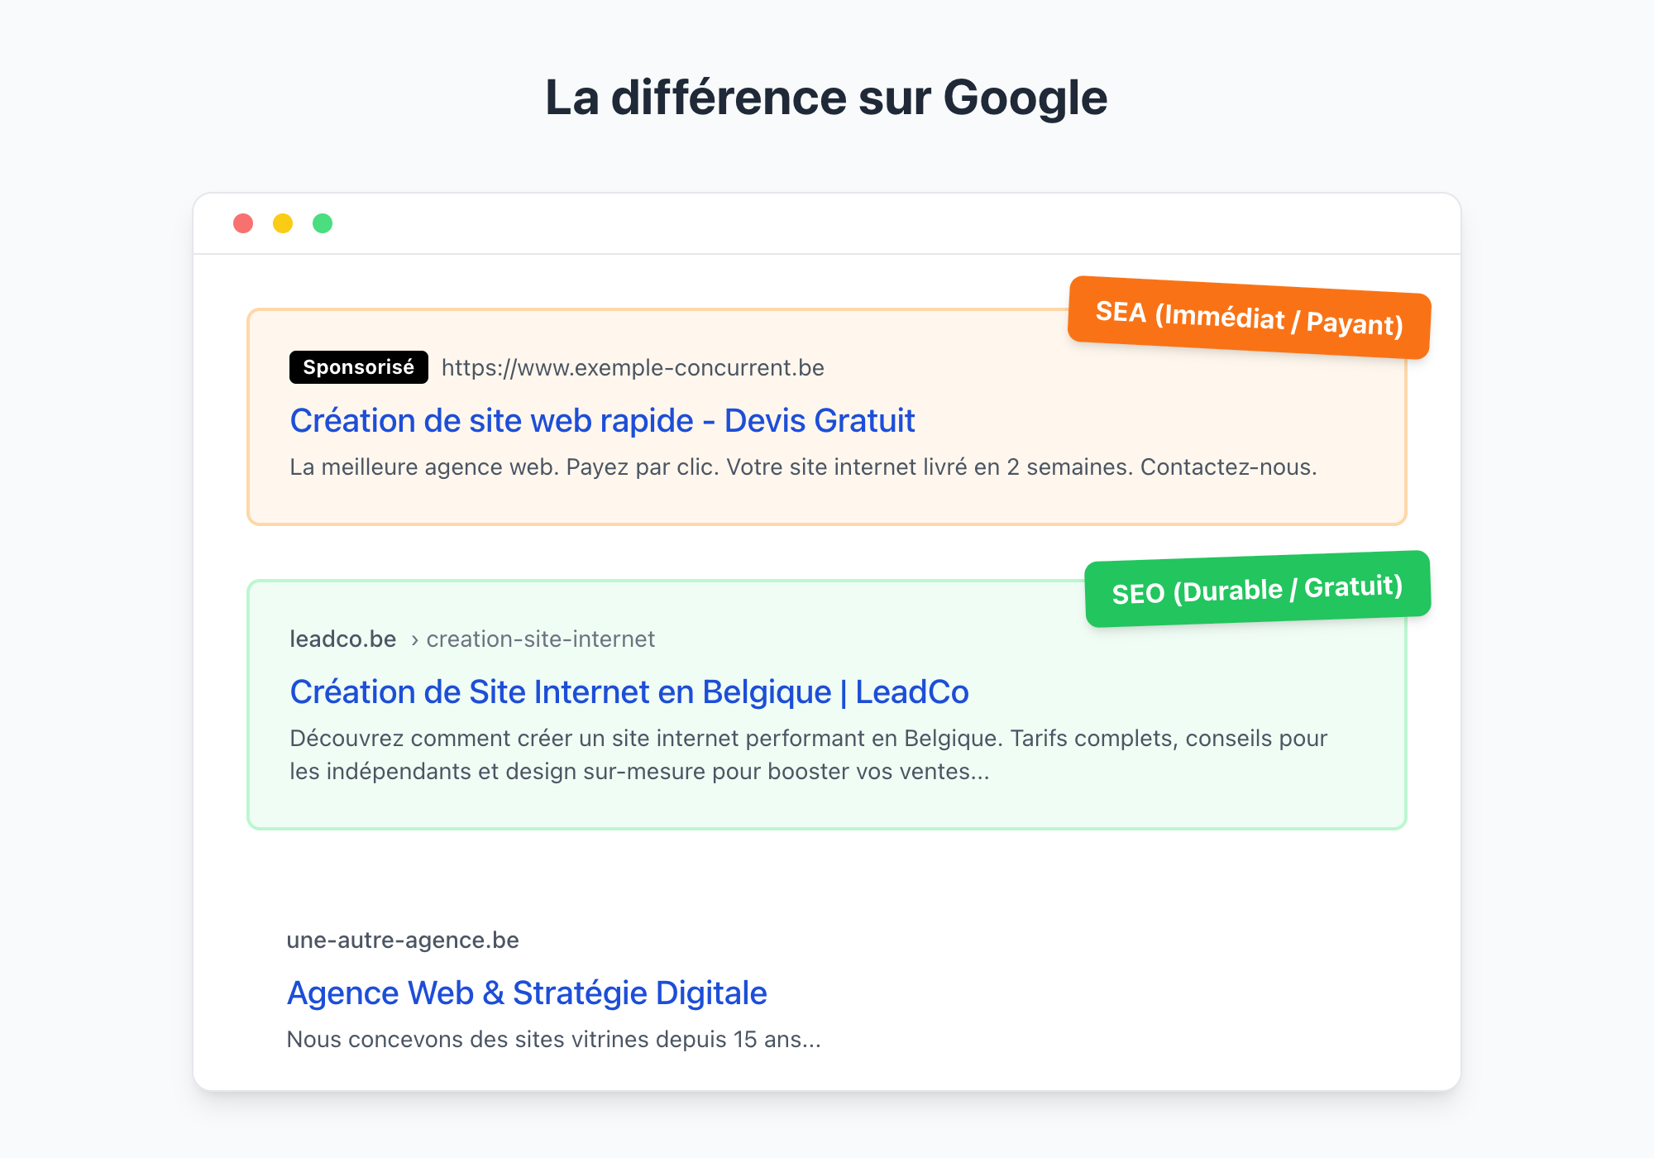
Task: Open Agence Web & Stratégie Digitale link
Action: (x=527, y=993)
